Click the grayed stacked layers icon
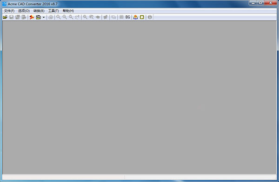 pos(113,17)
